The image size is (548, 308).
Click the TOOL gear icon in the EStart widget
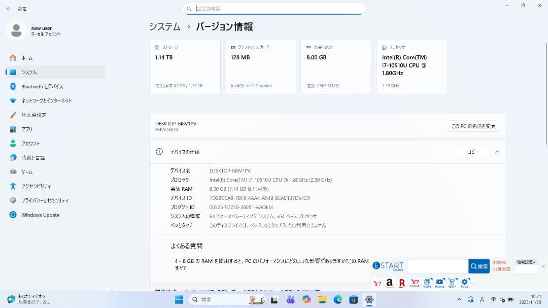[465, 283]
